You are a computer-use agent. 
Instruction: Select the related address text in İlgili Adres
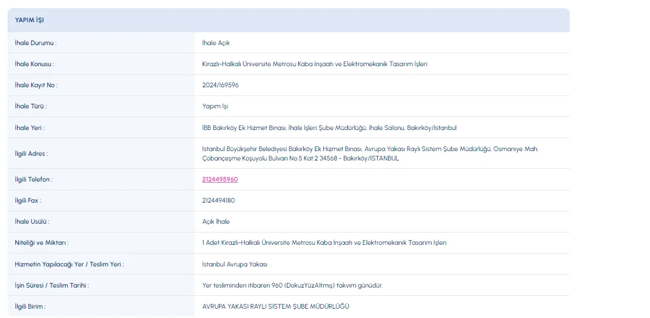coord(370,153)
